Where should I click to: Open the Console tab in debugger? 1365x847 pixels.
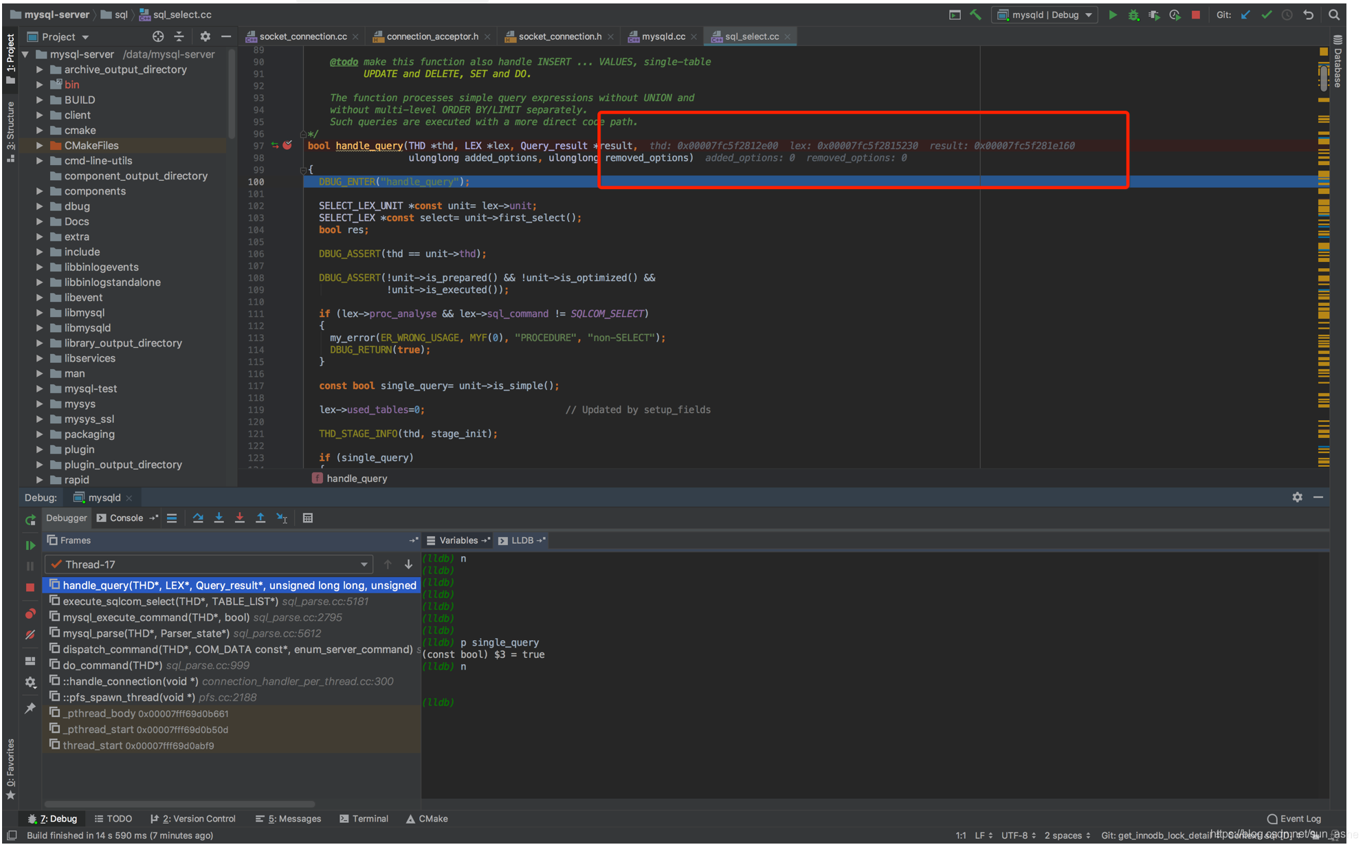126,518
